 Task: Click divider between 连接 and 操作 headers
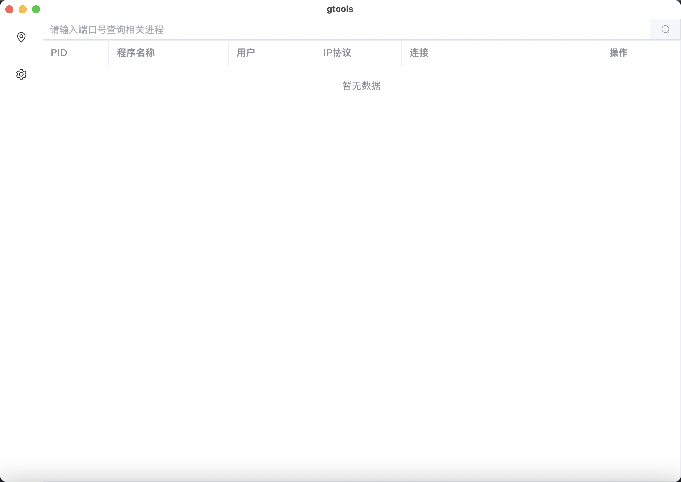[601, 53]
